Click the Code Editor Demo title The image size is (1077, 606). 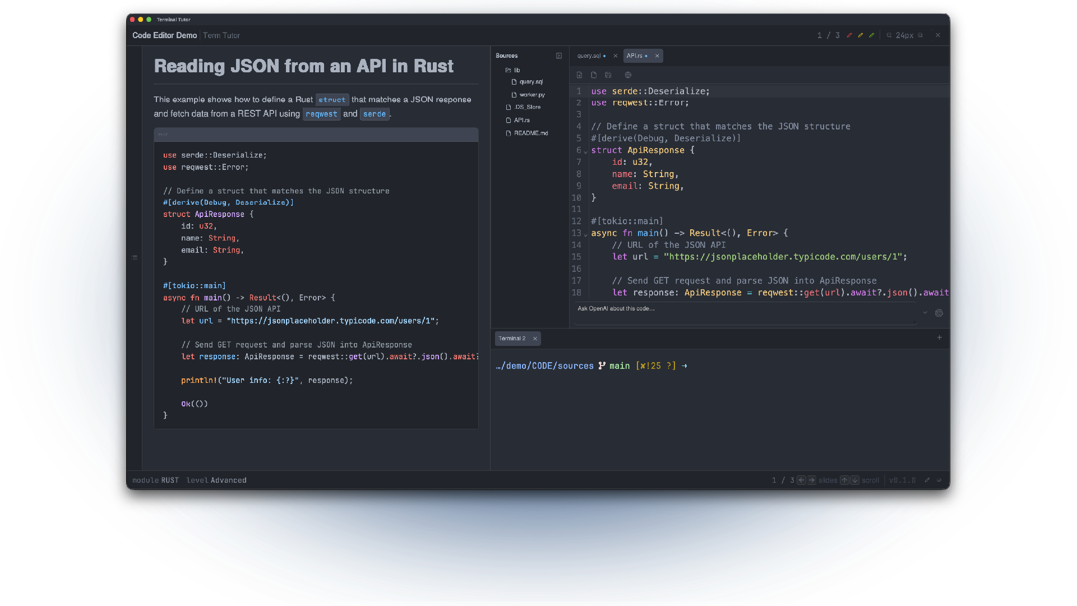(164, 35)
